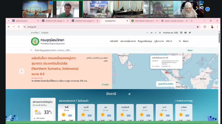The width and height of the screenshot is (222, 124).
Task: Switch to the pattani_monthly-forecast tab
Action: [x=173, y=21]
